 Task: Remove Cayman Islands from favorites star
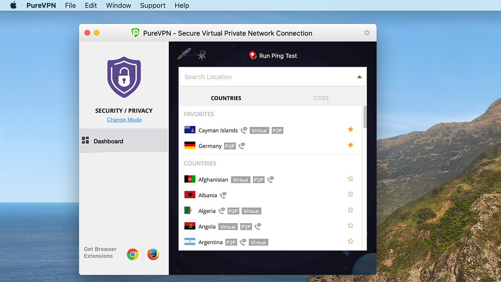point(350,129)
